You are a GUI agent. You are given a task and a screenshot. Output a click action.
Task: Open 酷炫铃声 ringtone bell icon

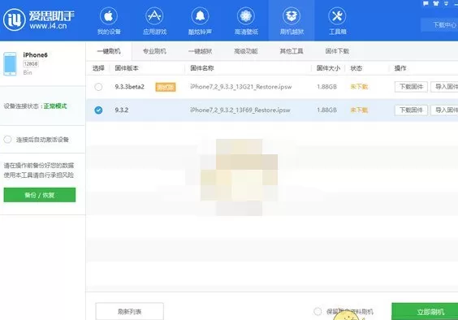[x=200, y=15]
